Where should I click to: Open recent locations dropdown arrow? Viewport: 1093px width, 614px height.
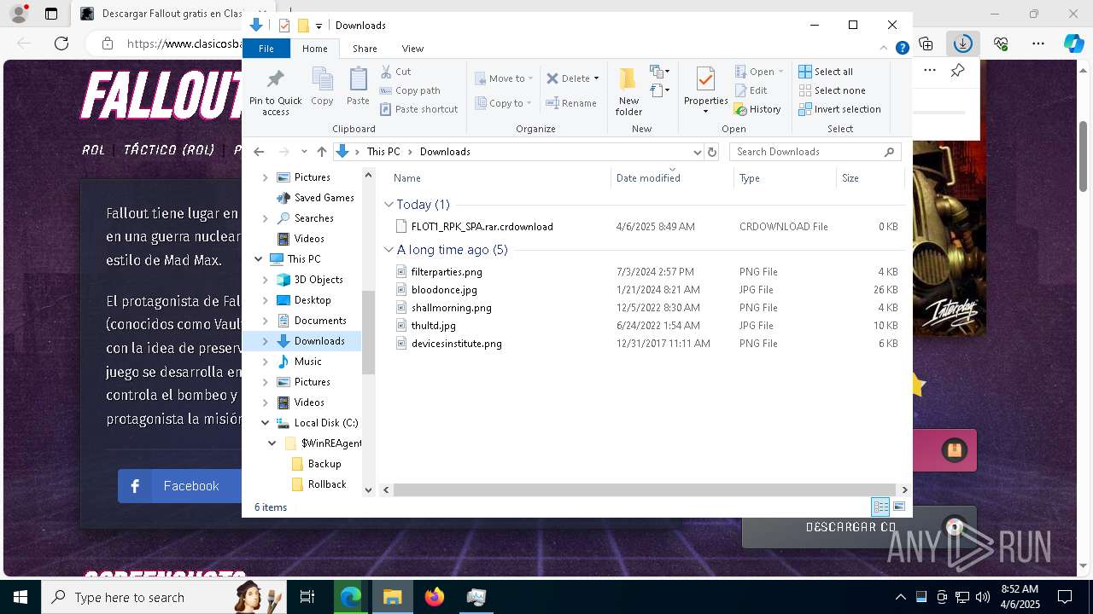(x=303, y=152)
